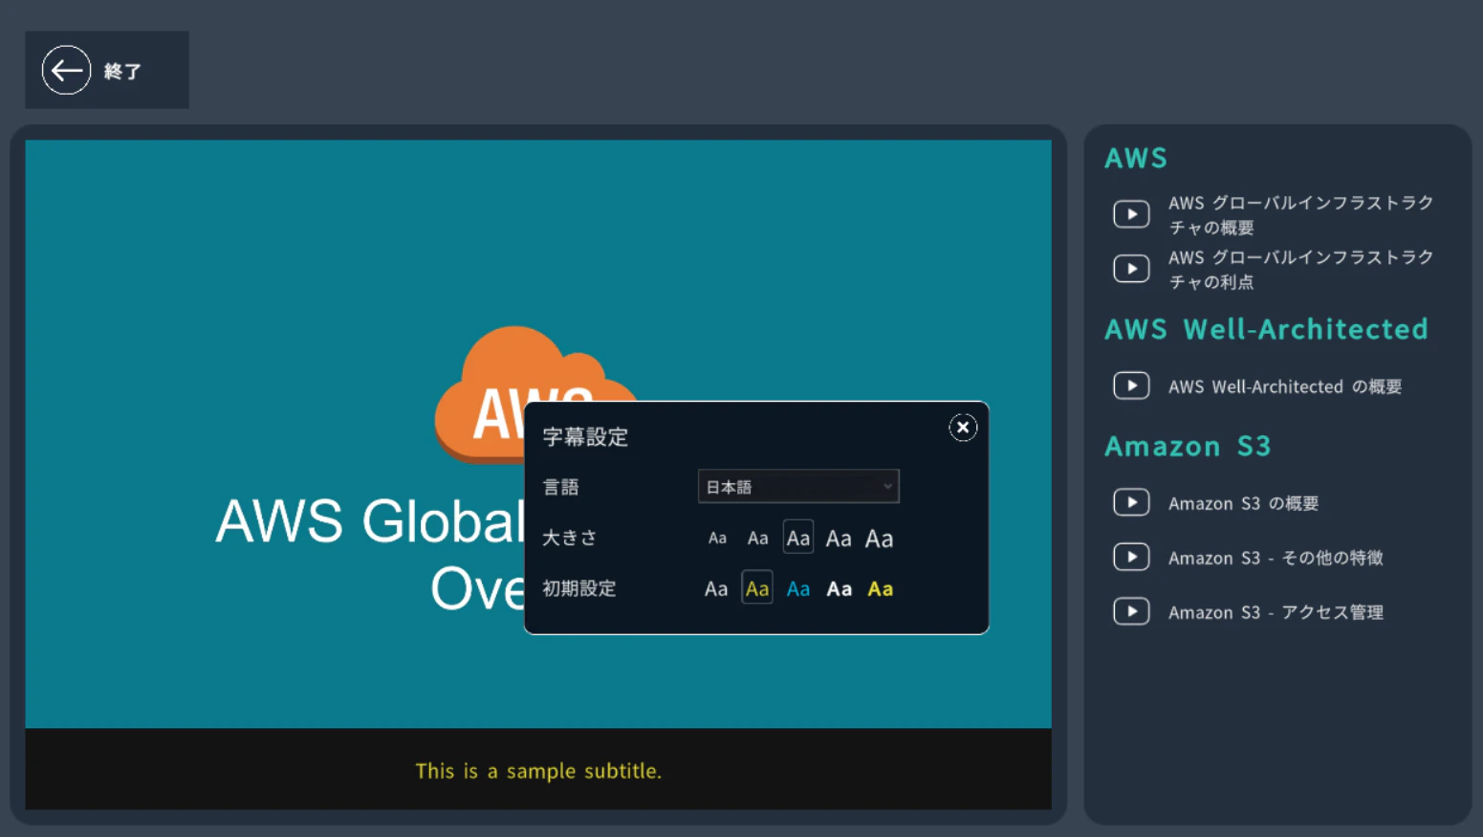Choose the plain white Aa subtitle preset
Viewport: 1483px width, 837px height.
pos(716,589)
